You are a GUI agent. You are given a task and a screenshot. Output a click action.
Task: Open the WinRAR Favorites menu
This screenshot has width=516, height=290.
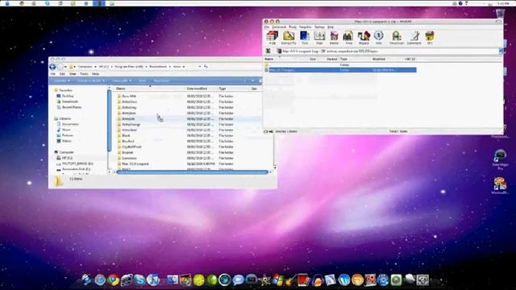[x=305, y=27]
